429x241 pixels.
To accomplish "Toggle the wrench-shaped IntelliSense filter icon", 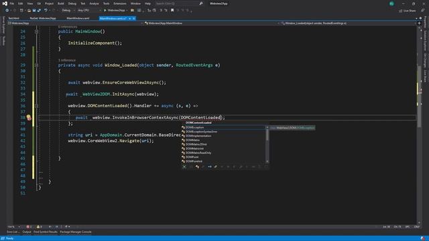I will 216,167.
